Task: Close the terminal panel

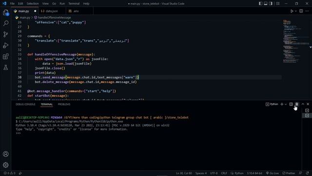Action: point(308,104)
